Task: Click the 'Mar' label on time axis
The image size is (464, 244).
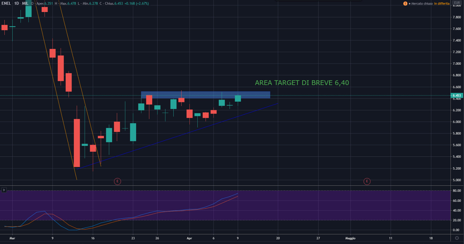Action: coord(12,238)
